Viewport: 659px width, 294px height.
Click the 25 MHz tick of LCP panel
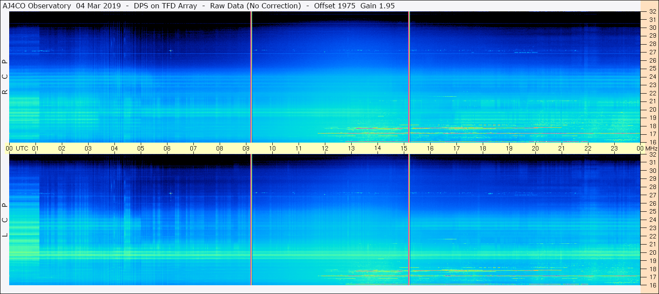[x=652, y=212]
